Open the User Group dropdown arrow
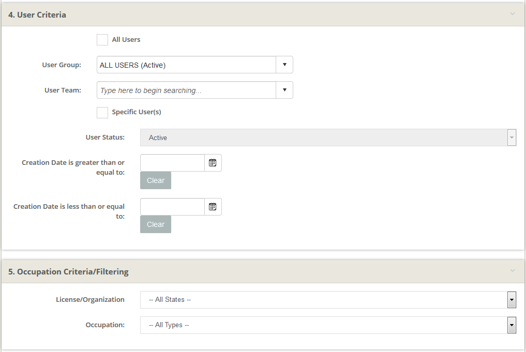The height and width of the screenshot is (352, 526). pyautogui.click(x=284, y=65)
